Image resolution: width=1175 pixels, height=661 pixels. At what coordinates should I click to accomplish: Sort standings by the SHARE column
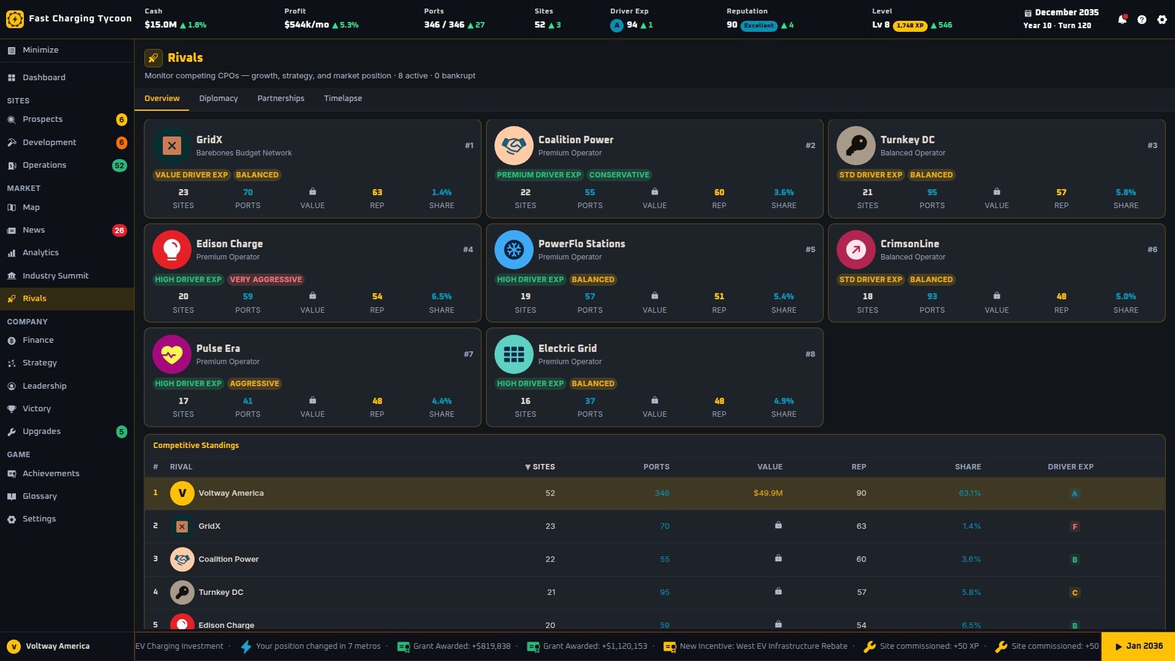[968, 467]
